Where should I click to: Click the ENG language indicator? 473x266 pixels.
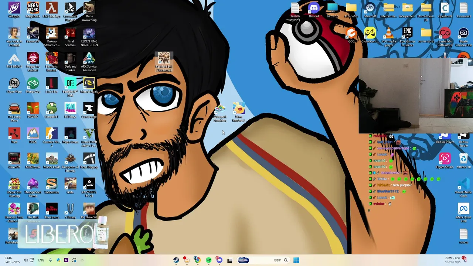(41, 260)
